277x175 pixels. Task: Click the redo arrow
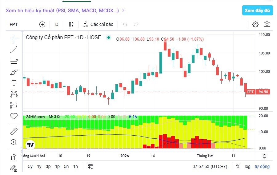click(136, 24)
